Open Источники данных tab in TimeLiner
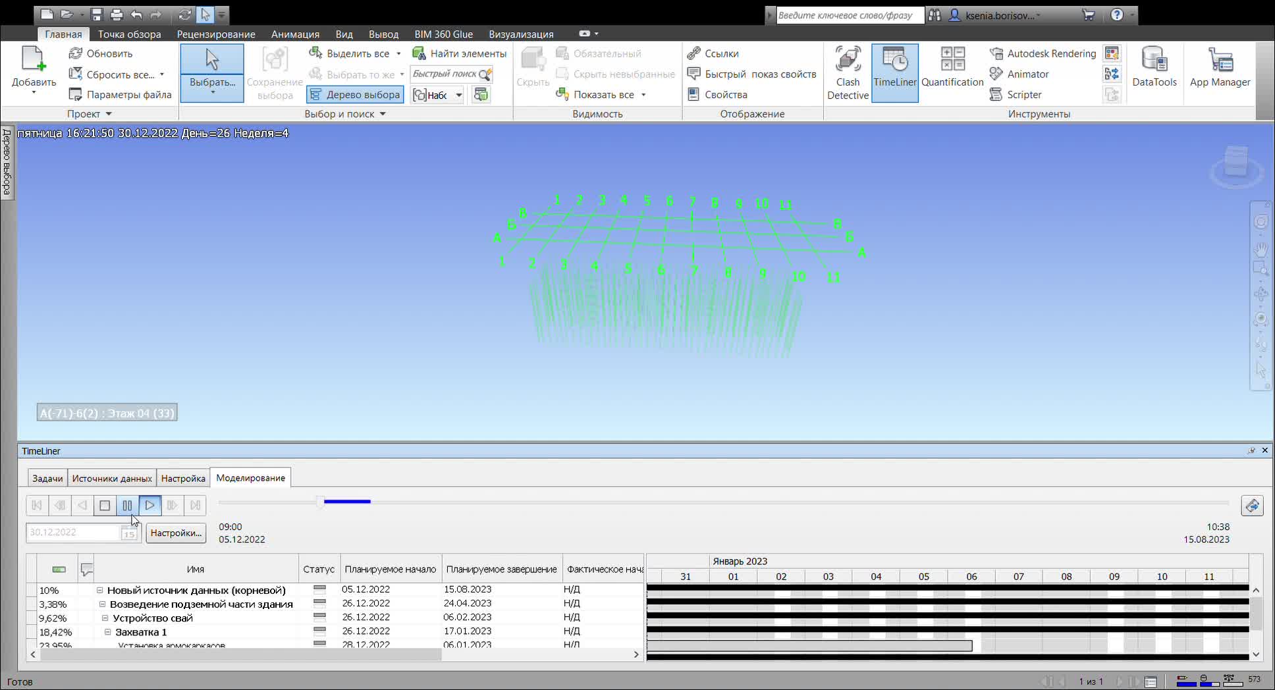This screenshot has height=690, width=1275. [112, 479]
